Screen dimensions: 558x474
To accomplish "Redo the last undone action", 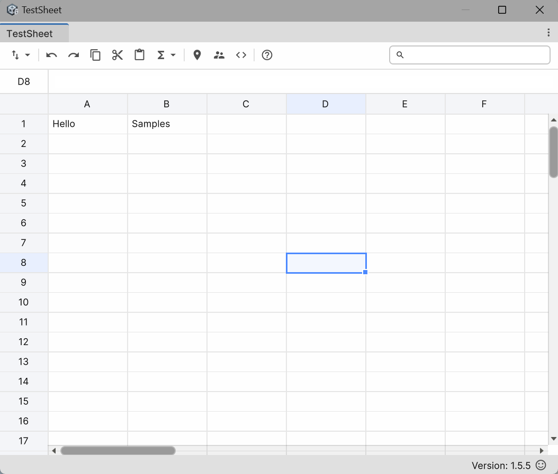I will click(74, 55).
